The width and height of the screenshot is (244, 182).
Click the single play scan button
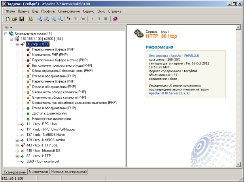click(x=93, y=19)
